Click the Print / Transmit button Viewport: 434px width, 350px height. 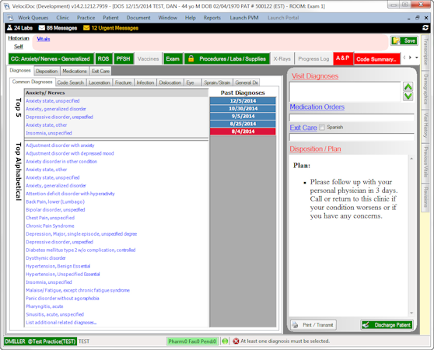tap(313, 325)
